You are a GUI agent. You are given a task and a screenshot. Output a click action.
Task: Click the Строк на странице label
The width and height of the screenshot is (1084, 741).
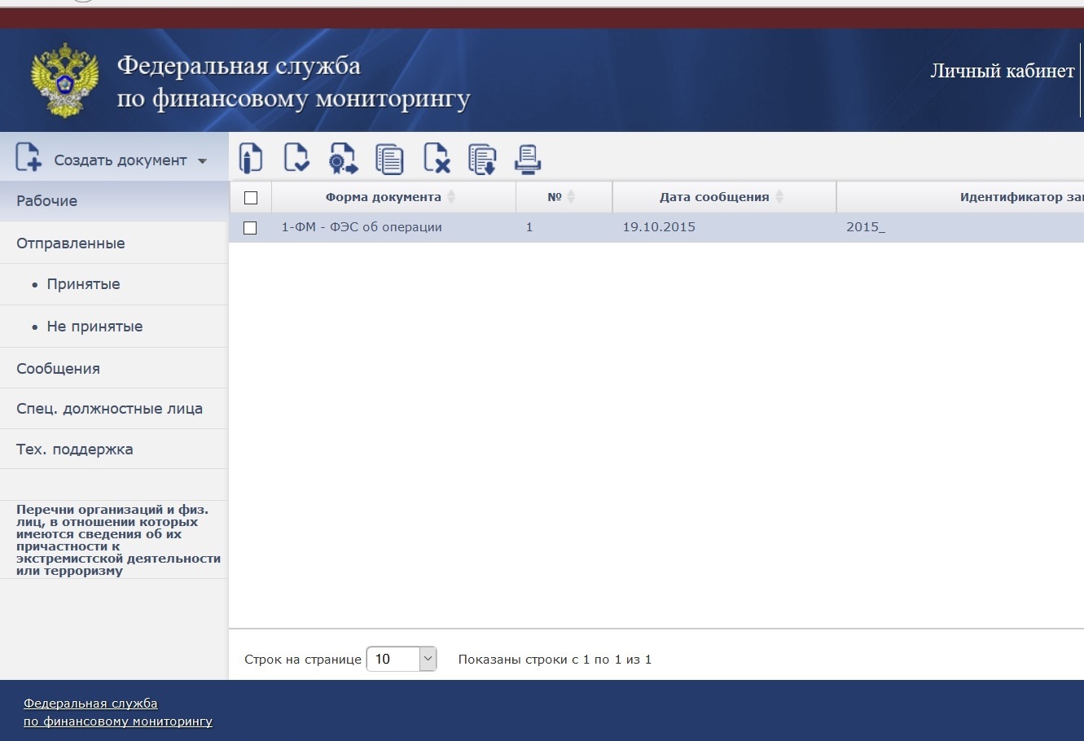pos(303,660)
